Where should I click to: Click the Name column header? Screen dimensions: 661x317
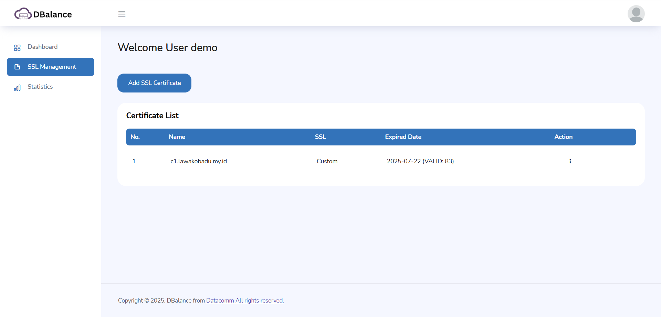[x=177, y=137]
